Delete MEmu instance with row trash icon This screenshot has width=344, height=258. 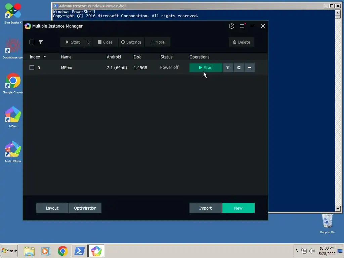click(228, 68)
